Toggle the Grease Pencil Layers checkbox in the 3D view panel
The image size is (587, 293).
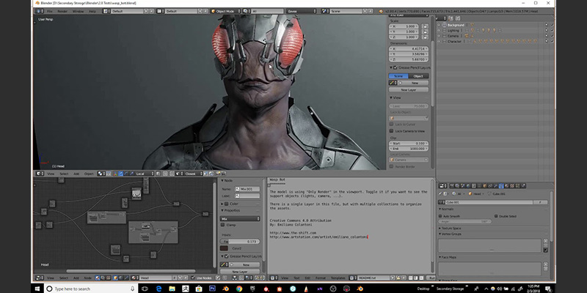395,67
